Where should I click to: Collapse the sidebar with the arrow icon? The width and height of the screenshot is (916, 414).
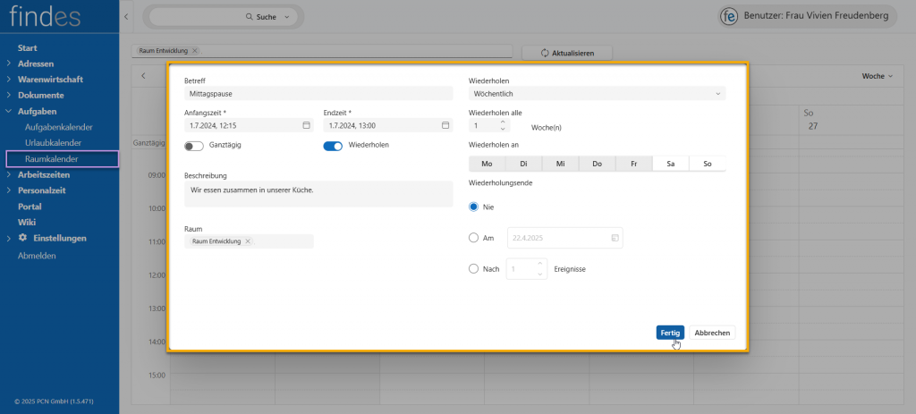click(x=125, y=17)
